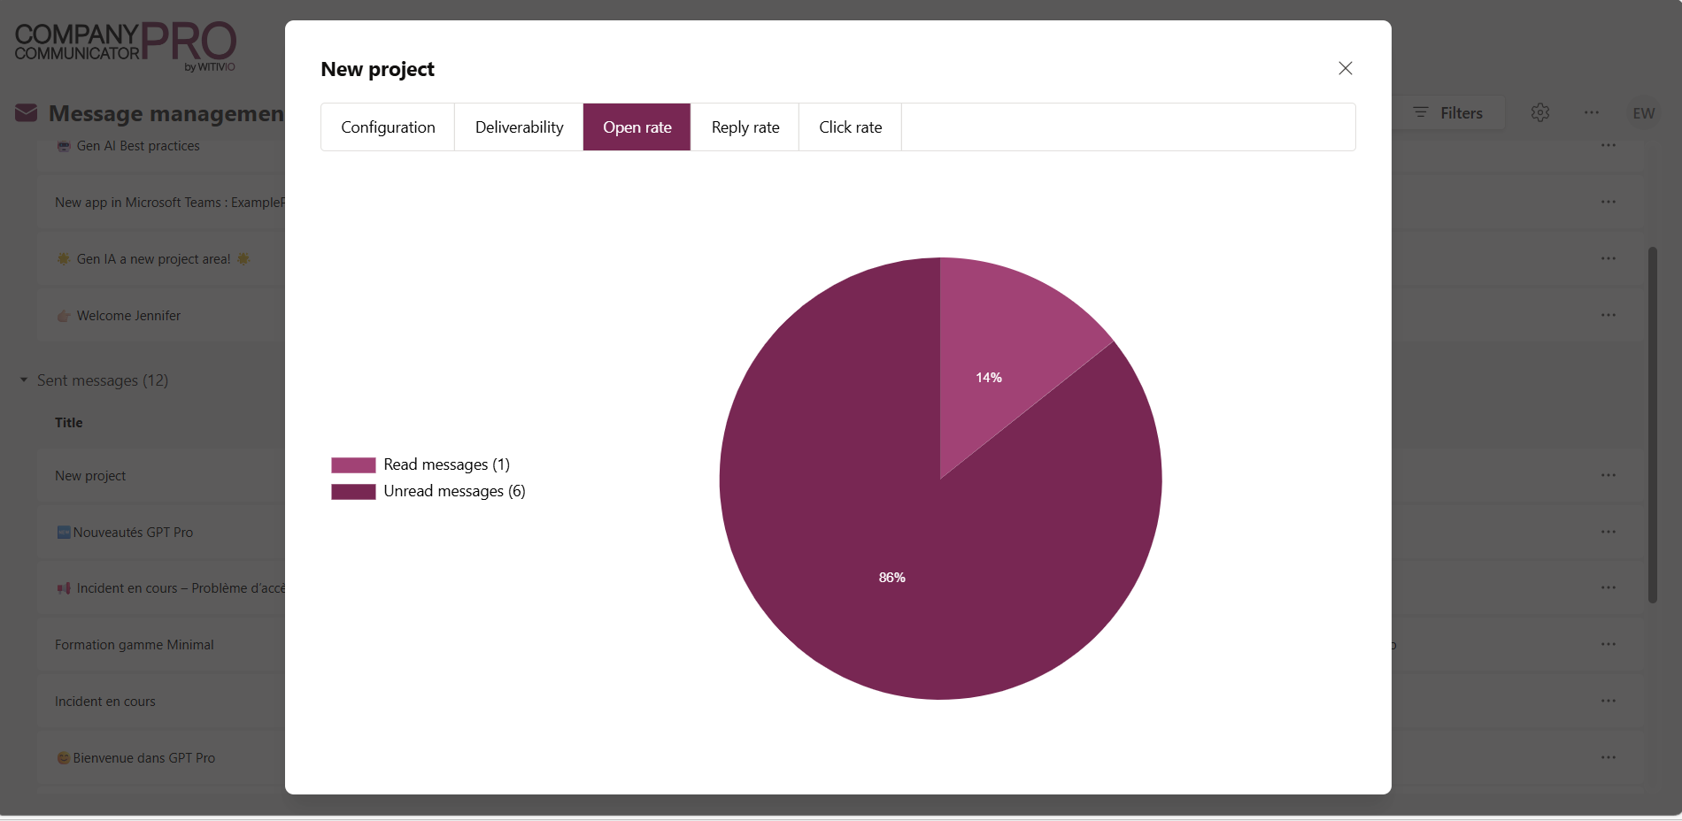Screen dimensions: 1682x821
Task: Click the Read messages legend color swatch
Action: point(353,465)
